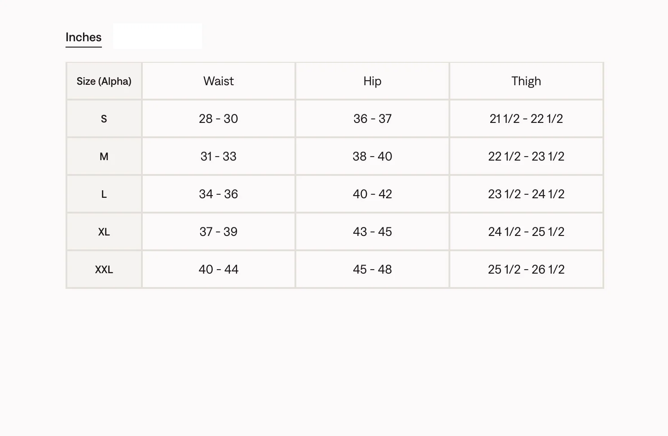The width and height of the screenshot is (668, 436).
Task: Click the 23 1/2 - 24 1/2 thigh cell
Action: point(526,194)
